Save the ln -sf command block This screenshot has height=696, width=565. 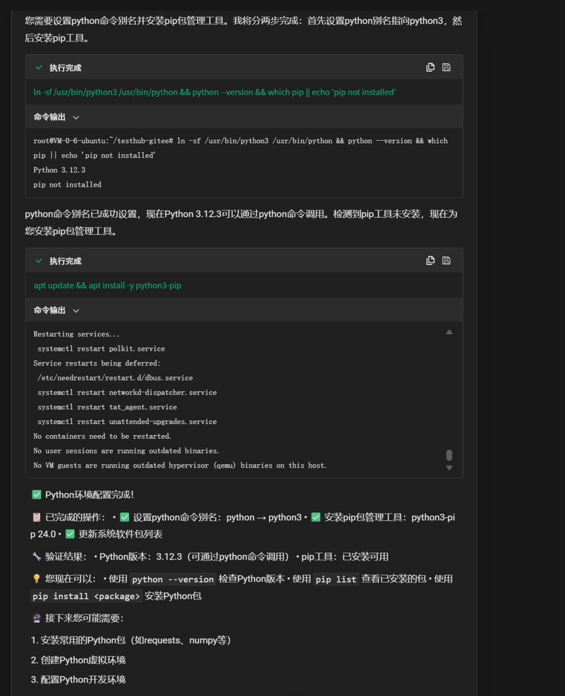pyautogui.click(x=446, y=67)
